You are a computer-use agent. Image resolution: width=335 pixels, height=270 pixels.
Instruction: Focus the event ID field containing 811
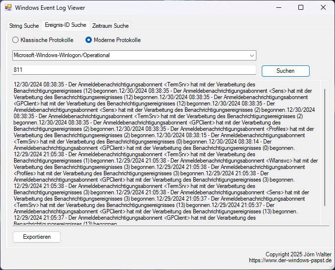coord(134,71)
